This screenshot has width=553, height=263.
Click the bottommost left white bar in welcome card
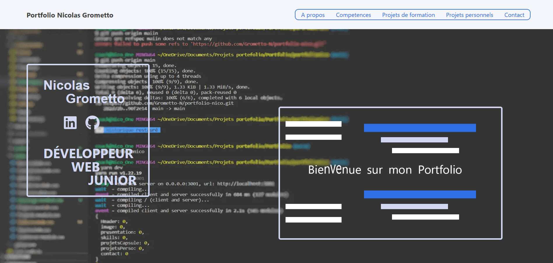(x=313, y=220)
